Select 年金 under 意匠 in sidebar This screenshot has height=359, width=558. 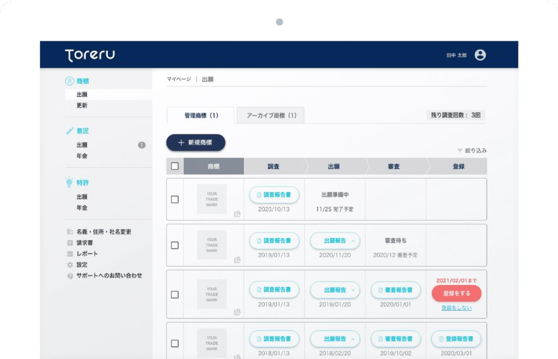[82, 156]
